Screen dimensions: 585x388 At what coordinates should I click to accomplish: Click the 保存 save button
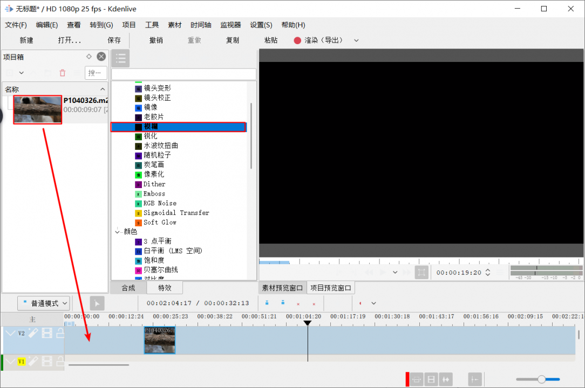[114, 40]
